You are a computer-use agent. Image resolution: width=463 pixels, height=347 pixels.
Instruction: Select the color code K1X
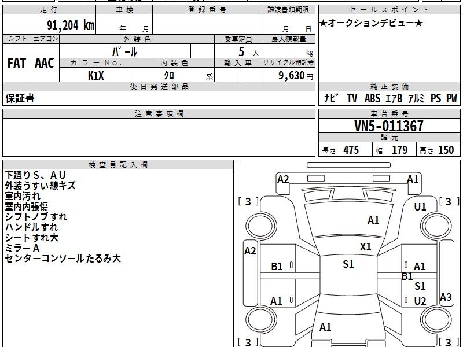pyautogui.click(x=96, y=76)
